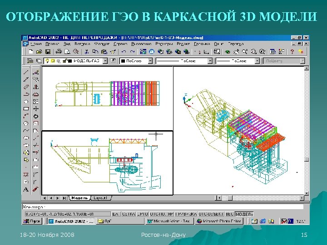327x245 pixels.
Task: Open the Properties window icon
Action: 273,51
